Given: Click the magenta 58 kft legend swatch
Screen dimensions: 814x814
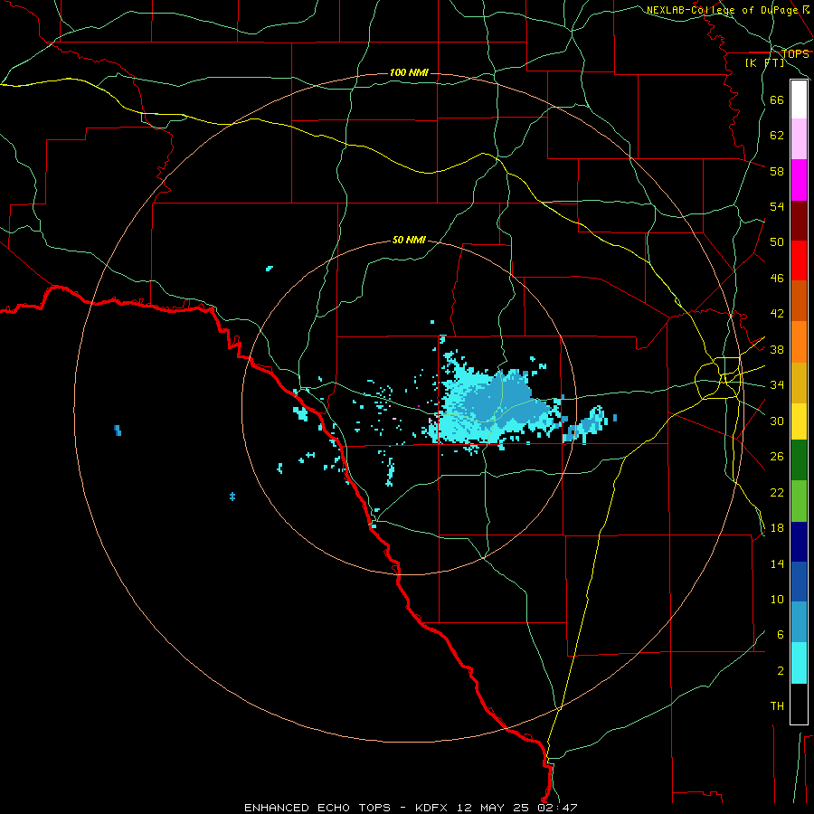Looking at the screenshot, I should 799,180.
